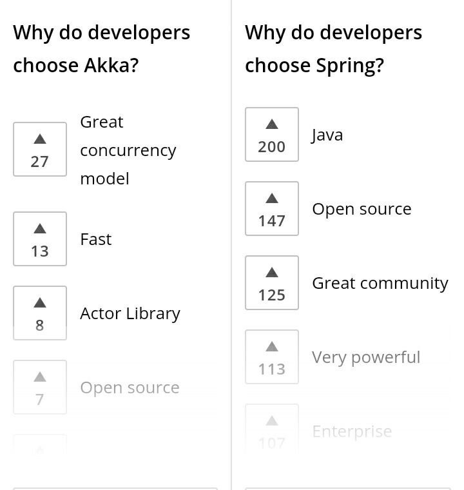Upvote 'Enterprise' reason for Spring

click(x=272, y=429)
